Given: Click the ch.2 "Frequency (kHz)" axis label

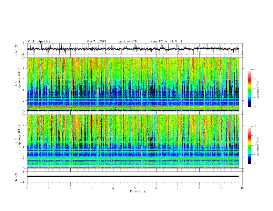Looking at the screenshot, I should click(x=19, y=137).
